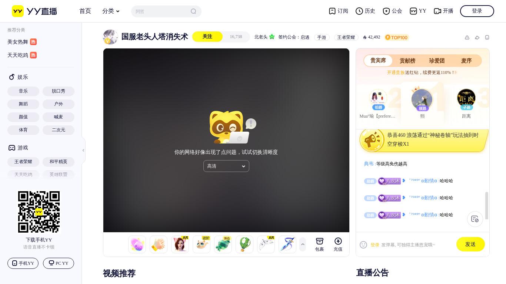Click the yellow 关注 follow button
This screenshot has width=506, height=284.
pyautogui.click(x=207, y=37)
